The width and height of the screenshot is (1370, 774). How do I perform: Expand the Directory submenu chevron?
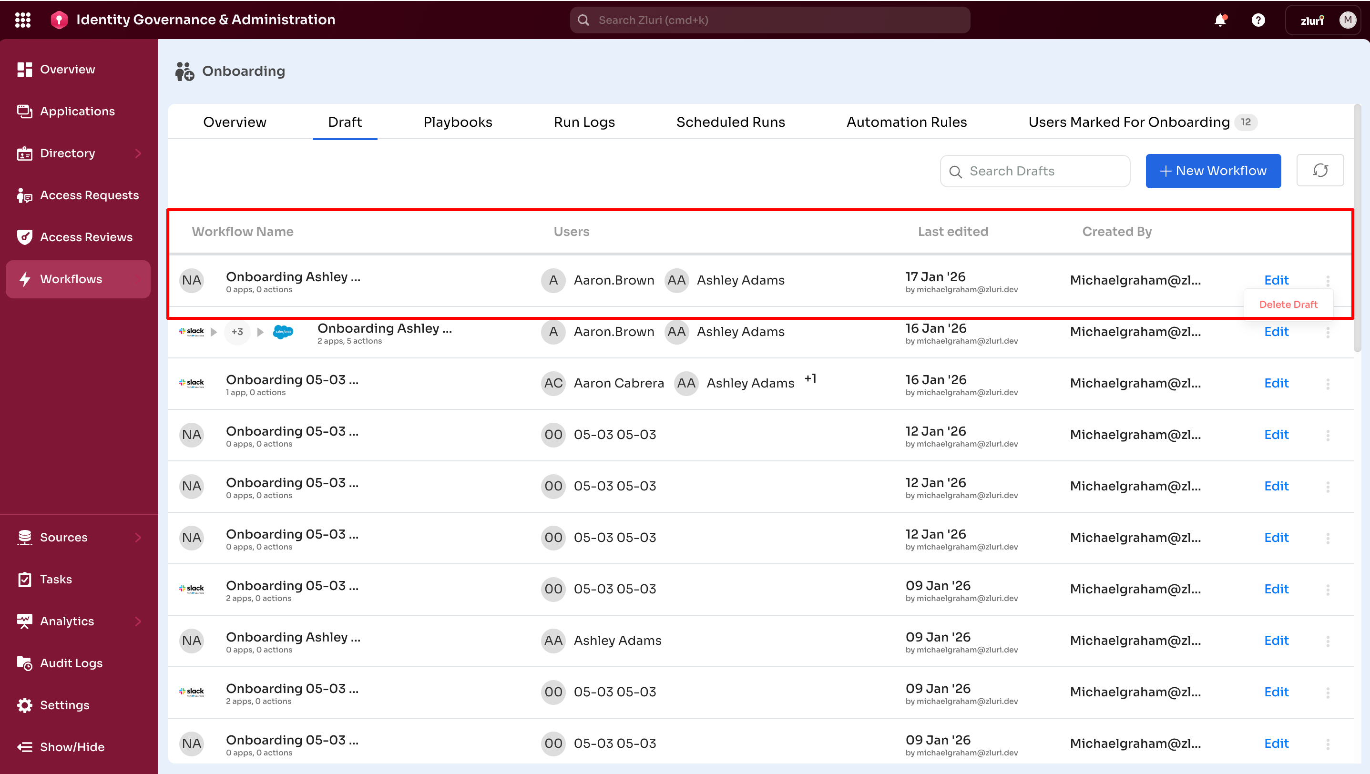click(x=138, y=153)
